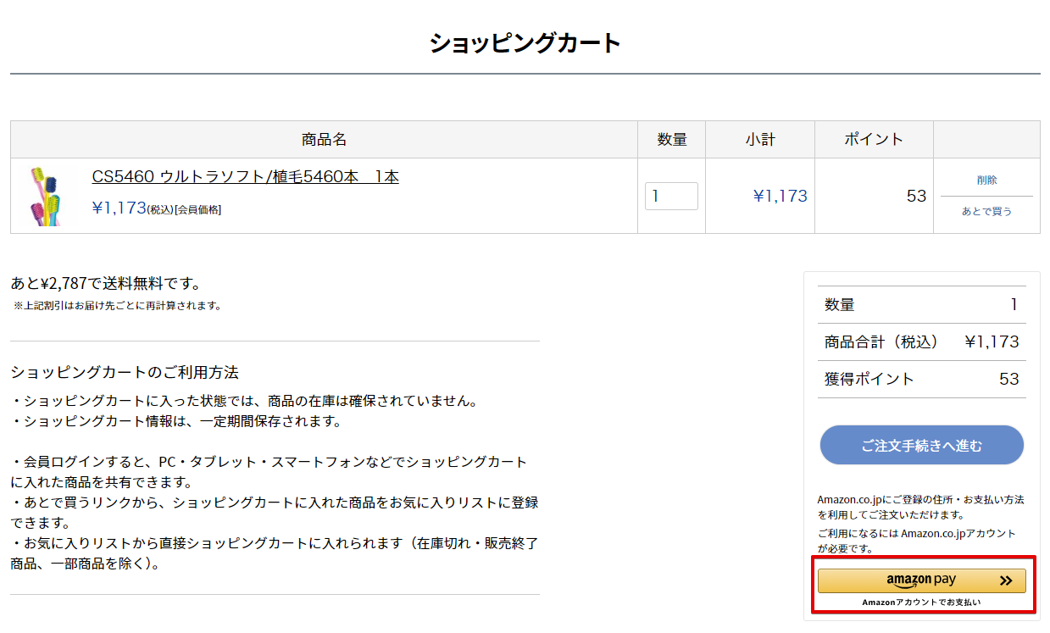Click the toothbrush product thumbnail image
This screenshot has height=633, width=1050.
pos(48,196)
